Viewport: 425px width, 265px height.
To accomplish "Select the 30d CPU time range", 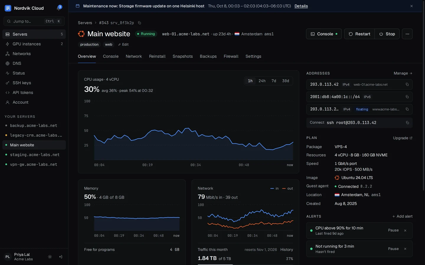I will (286, 81).
